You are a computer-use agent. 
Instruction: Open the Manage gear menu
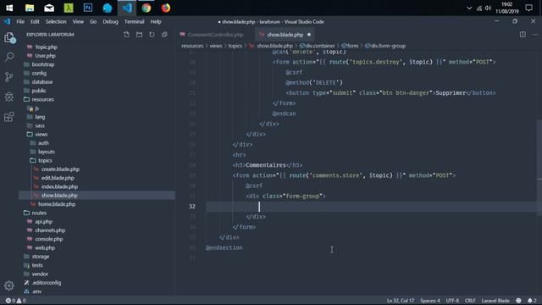tap(9, 286)
